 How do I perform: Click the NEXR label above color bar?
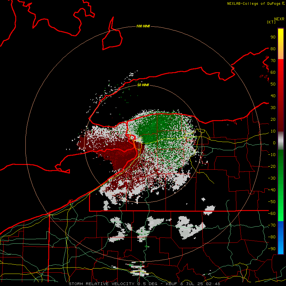pyautogui.click(x=279, y=19)
